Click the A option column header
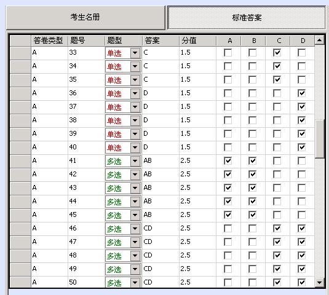The image size is (329, 295). tap(229, 41)
